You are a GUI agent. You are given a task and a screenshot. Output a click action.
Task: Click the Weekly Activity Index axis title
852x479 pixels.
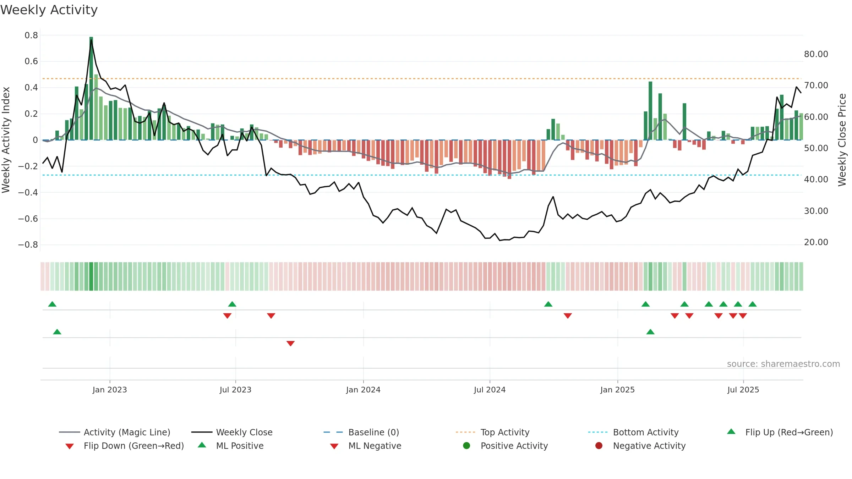(x=6, y=140)
